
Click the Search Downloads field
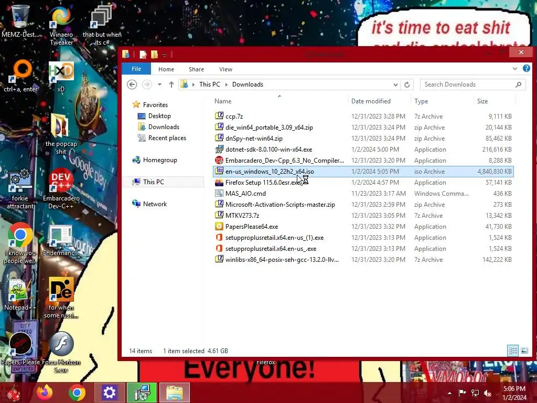point(472,84)
